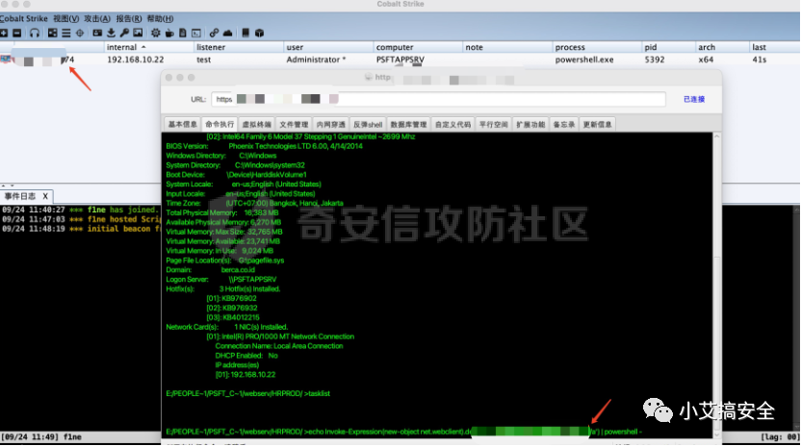Sort by the process column header
This screenshot has height=446, width=801.
(598, 47)
